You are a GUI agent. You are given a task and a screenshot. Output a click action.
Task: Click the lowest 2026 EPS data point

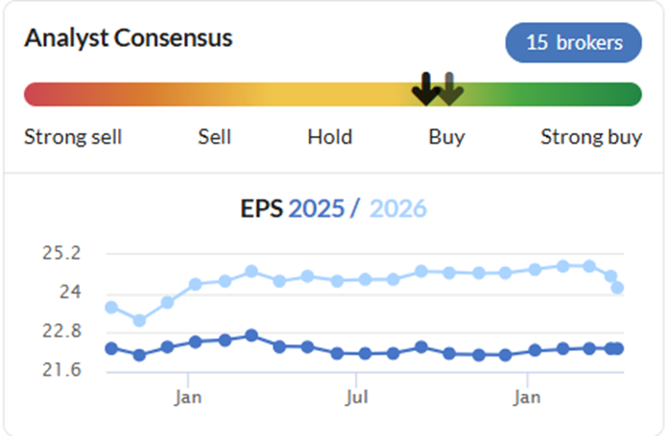pos(139,321)
